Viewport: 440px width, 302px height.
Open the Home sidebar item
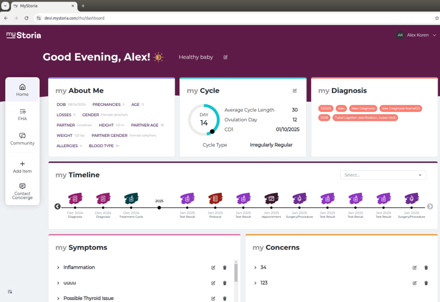[22, 90]
